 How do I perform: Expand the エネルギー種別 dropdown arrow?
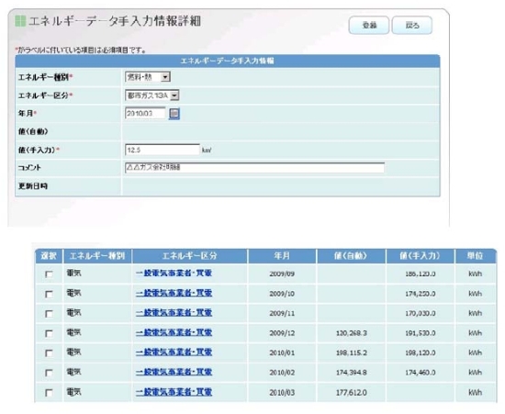[165, 77]
